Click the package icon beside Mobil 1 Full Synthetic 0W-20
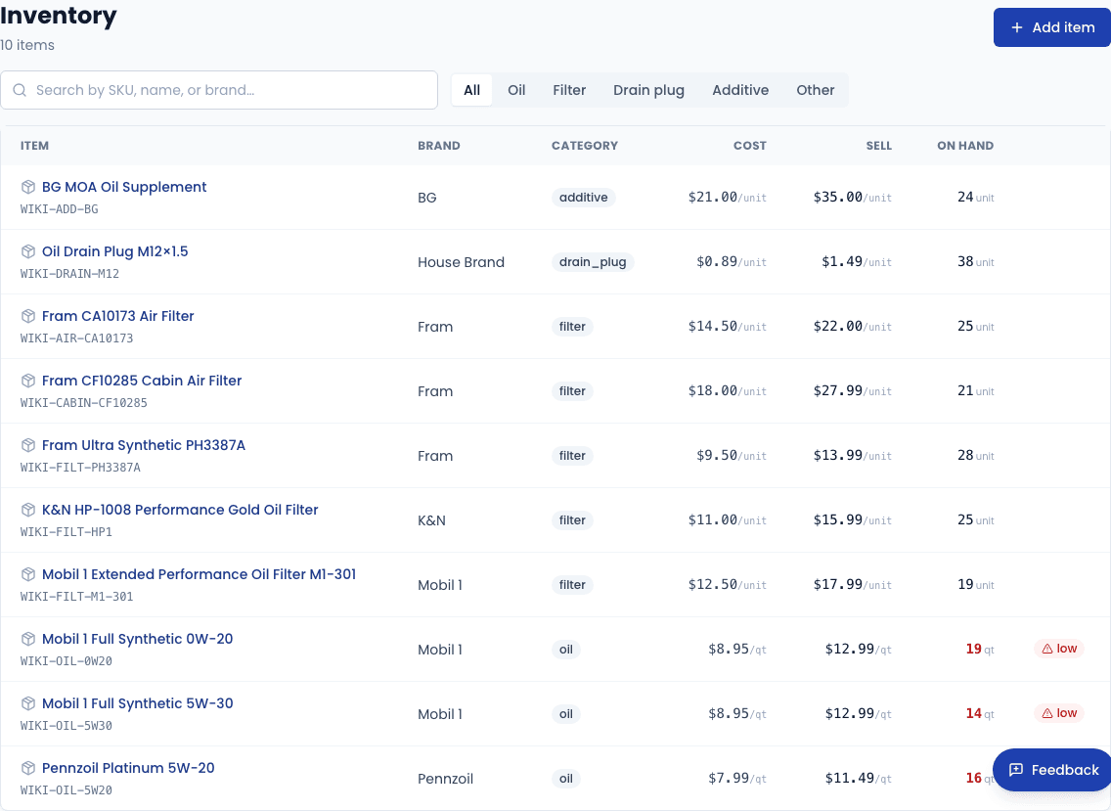 [28, 639]
